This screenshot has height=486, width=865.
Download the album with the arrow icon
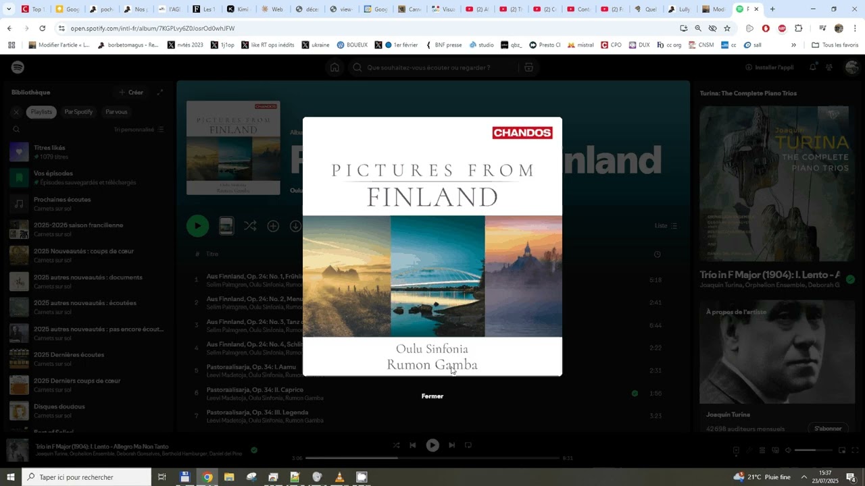click(295, 226)
